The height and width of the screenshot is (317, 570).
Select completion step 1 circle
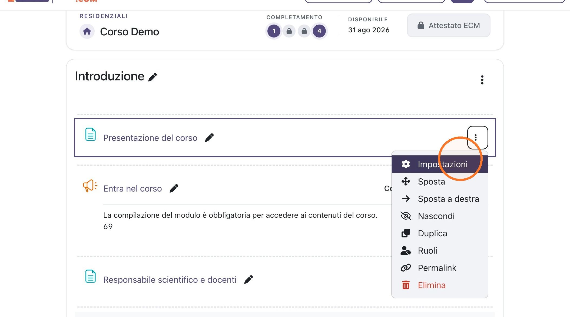tap(274, 31)
